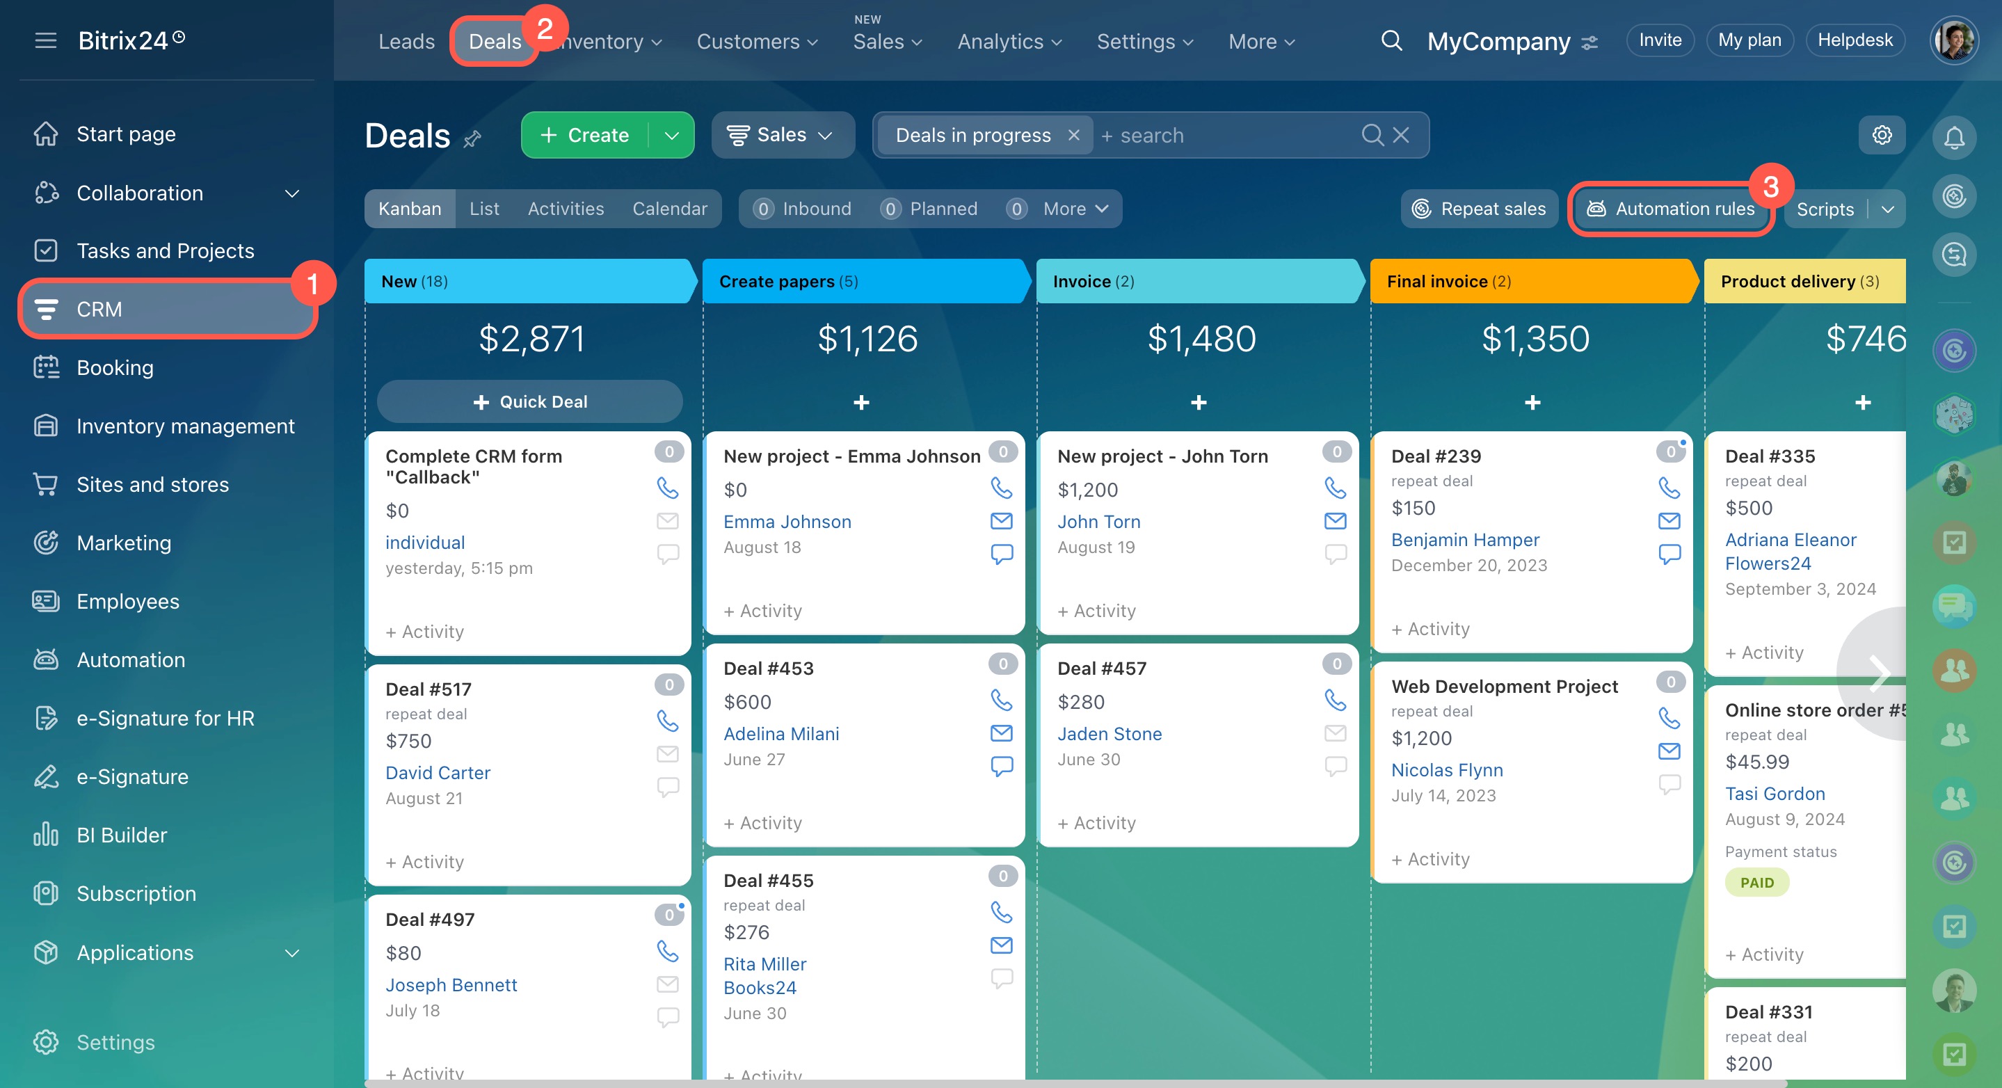Expand the Collaboration sidebar section
2002x1088 pixels.
coord(291,193)
